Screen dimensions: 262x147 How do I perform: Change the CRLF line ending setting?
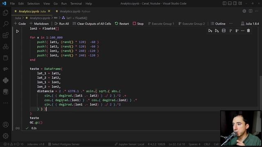(x=207, y=144)
